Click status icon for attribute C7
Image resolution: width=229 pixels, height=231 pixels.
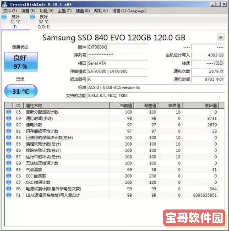coord(9,182)
